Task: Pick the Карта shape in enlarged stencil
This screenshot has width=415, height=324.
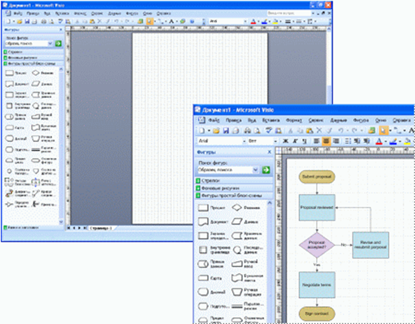Action: pos(203,278)
